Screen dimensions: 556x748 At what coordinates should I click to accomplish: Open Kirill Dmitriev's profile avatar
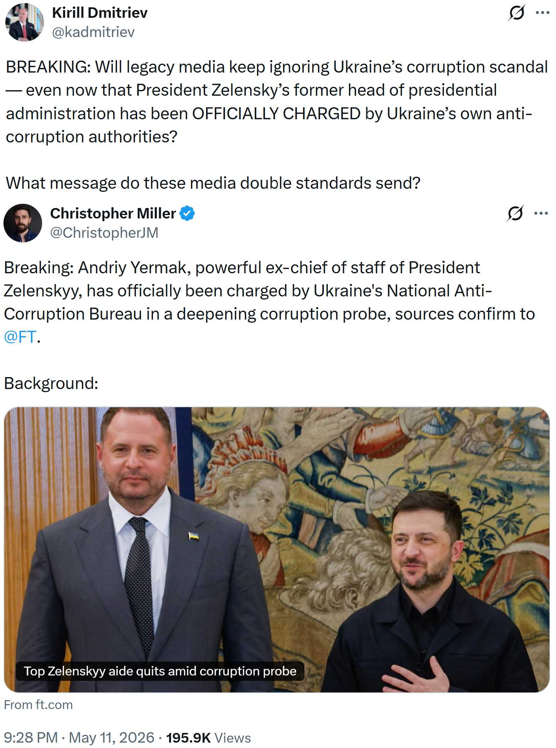[x=24, y=22]
